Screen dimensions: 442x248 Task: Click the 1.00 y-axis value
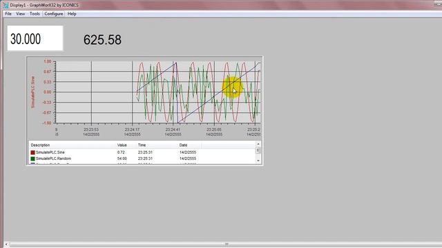coord(48,61)
